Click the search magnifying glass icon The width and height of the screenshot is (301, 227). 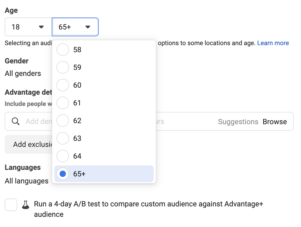click(15, 121)
